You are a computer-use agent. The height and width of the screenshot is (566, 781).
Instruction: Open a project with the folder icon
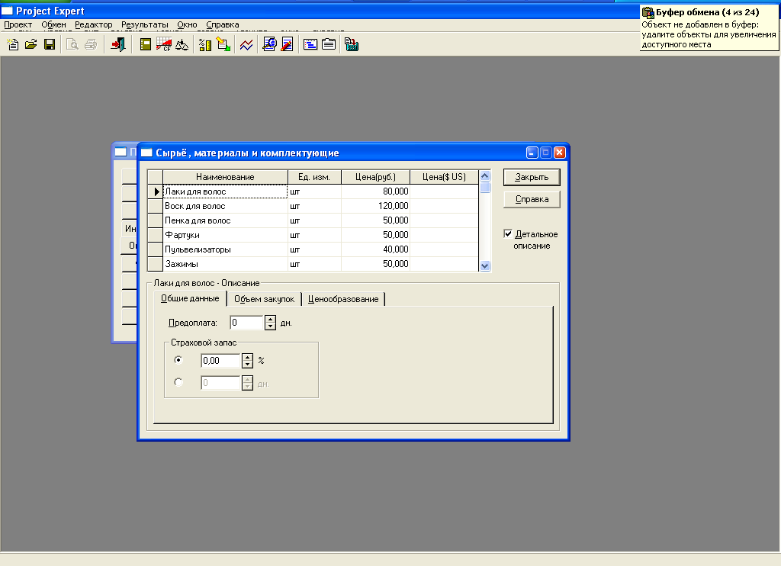[x=31, y=45]
